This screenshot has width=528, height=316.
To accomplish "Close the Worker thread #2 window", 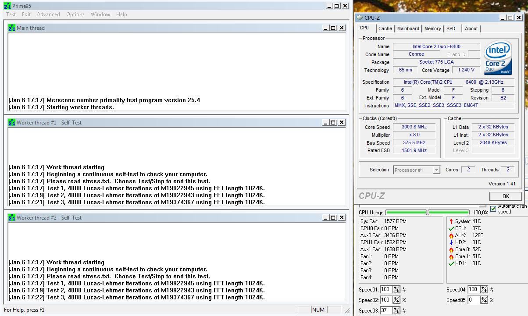I will click(342, 218).
